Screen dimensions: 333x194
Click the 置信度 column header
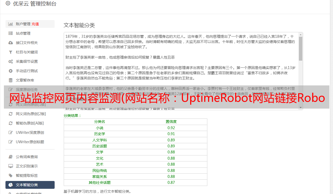click(171, 122)
